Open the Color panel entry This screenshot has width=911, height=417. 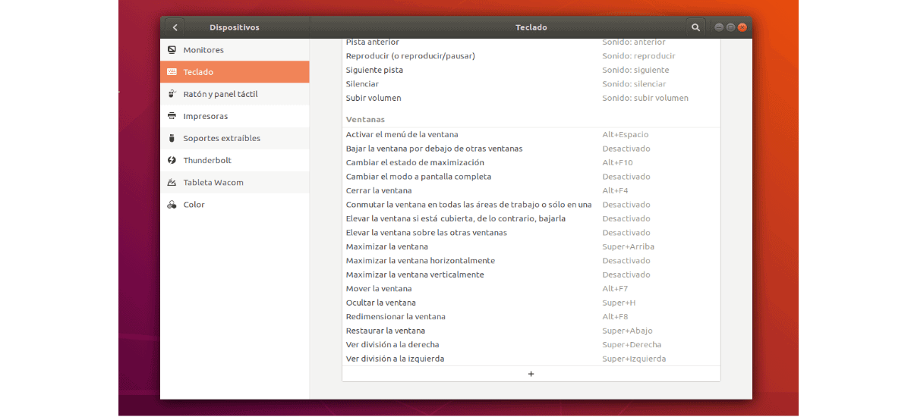[x=194, y=205]
